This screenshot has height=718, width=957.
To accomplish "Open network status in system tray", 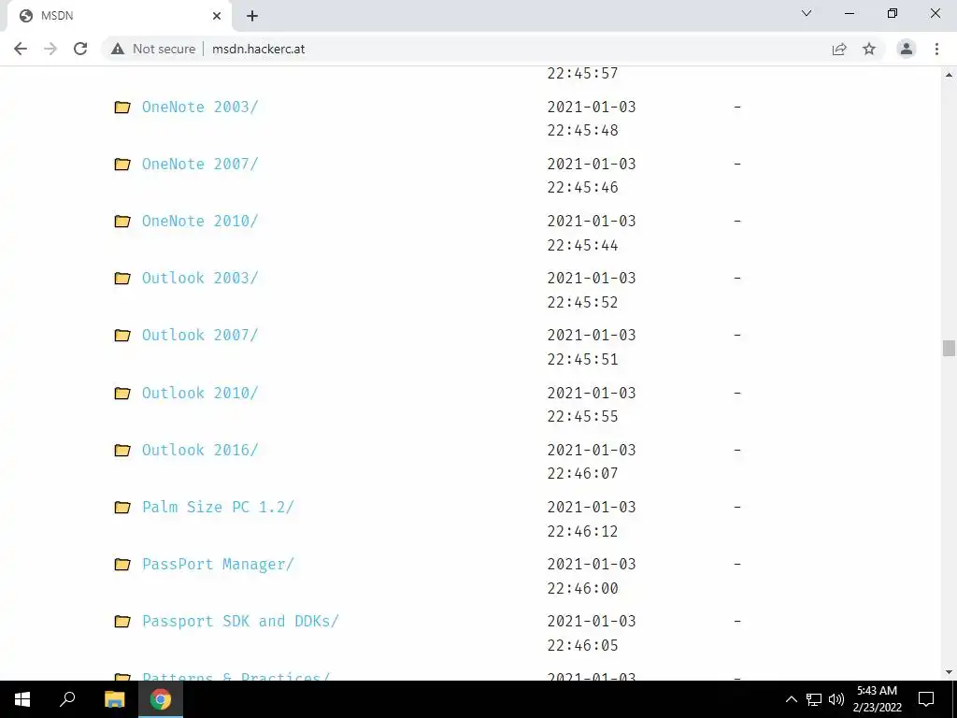I will pyautogui.click(x=814, y=699).
